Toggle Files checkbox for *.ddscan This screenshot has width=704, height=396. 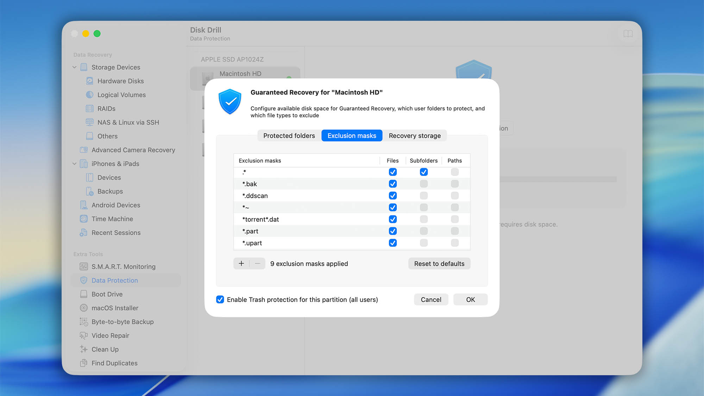[x=393, y=195]
